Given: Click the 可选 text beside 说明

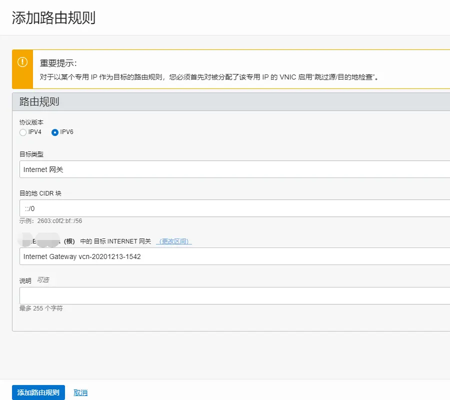Looking at the screenshot, I should [43, 280].
